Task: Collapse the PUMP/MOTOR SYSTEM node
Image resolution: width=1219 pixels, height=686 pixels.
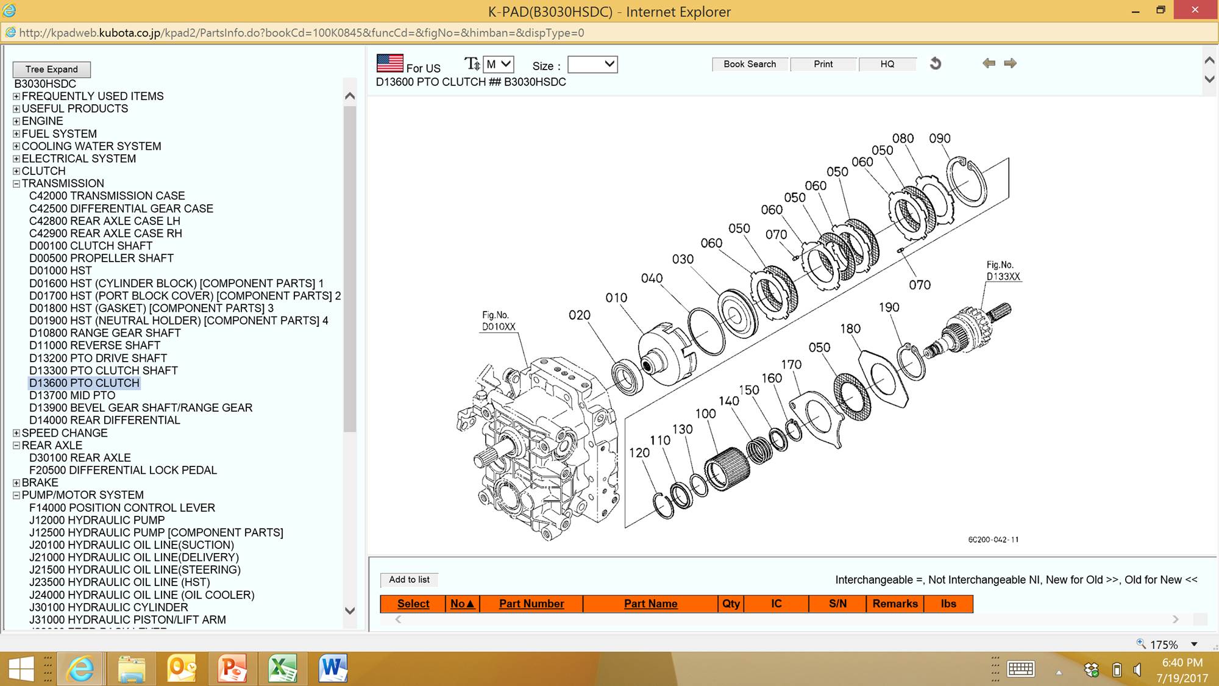Action: pyautogui.click(x=16, y=495)
